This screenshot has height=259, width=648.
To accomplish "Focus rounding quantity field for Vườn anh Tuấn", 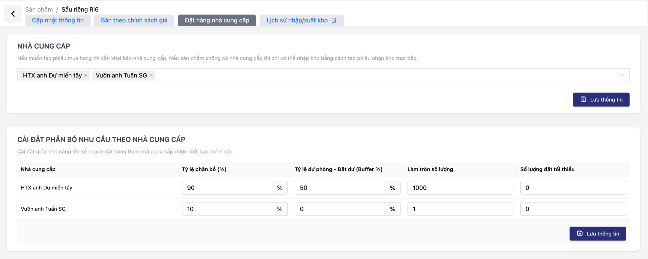I will 460,209.
